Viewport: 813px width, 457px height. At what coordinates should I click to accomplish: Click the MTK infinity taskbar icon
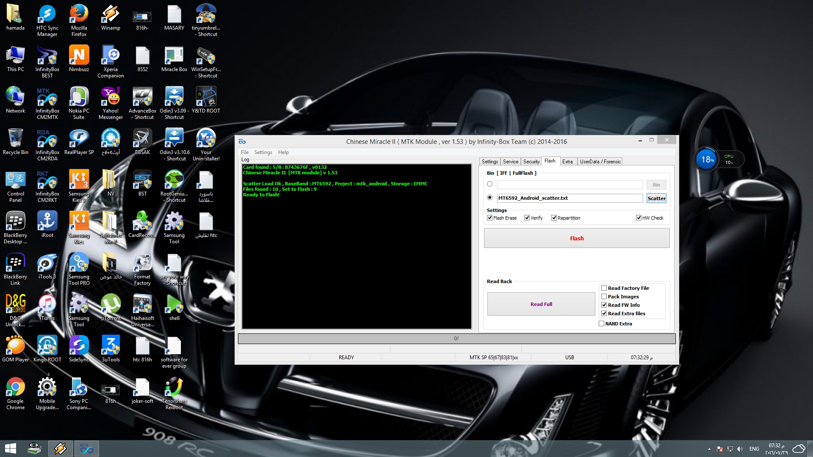[87, 449]
